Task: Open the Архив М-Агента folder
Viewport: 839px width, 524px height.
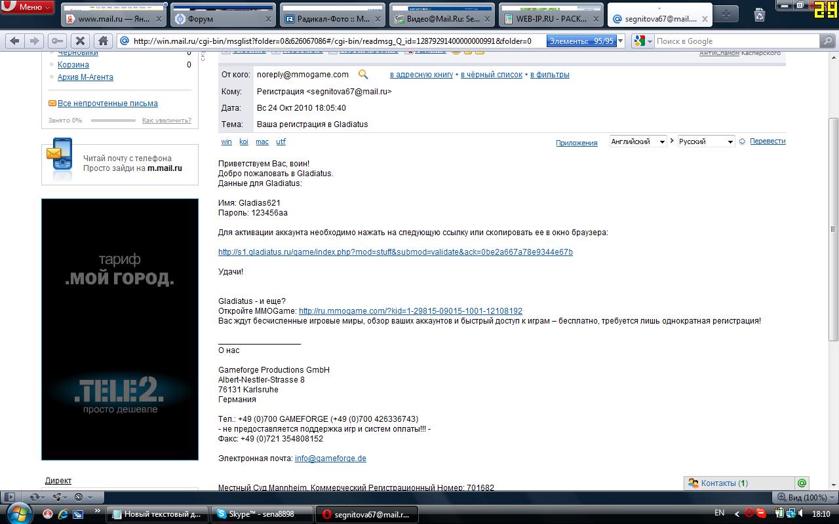Action: point(85,77)
